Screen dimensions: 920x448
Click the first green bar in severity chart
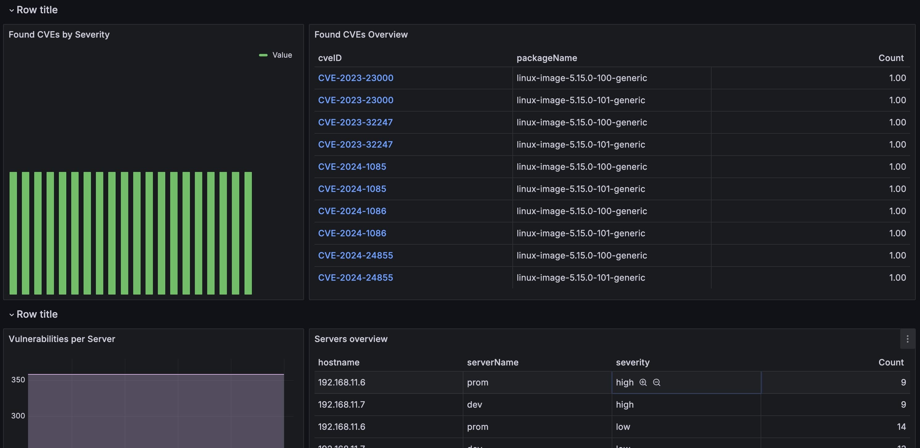tap(13, 233)
